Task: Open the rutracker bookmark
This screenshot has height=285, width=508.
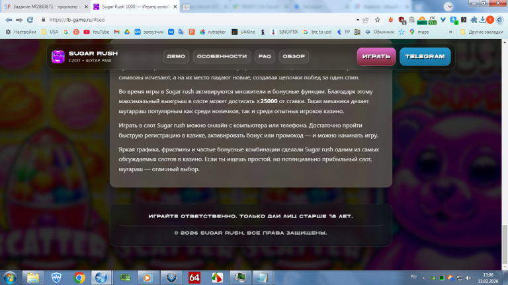Action: pyautogui.click(x=212, y=32)
